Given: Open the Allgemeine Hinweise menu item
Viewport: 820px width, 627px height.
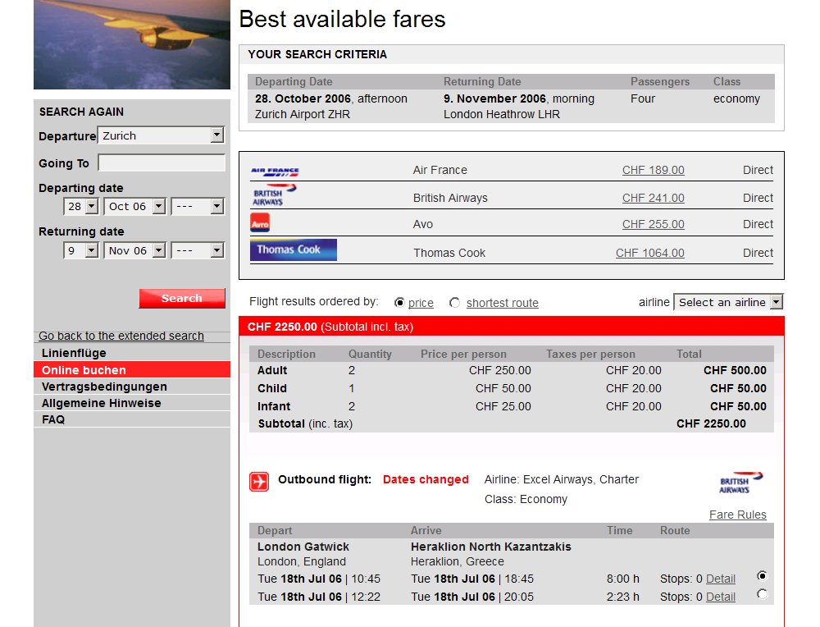Looking at the screenshot, I should click(x=132, y=403).
